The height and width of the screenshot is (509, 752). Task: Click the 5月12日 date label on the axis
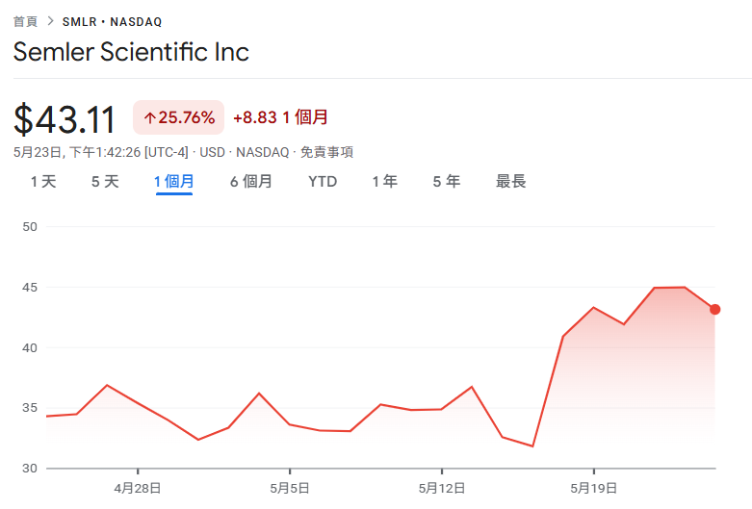[441, 488]
